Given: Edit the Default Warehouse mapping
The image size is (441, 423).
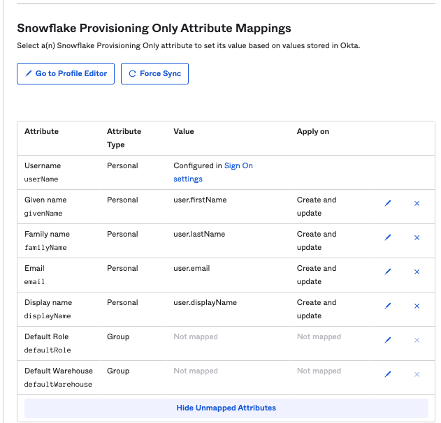Looking at the screenshot, I should pos(388,374).
